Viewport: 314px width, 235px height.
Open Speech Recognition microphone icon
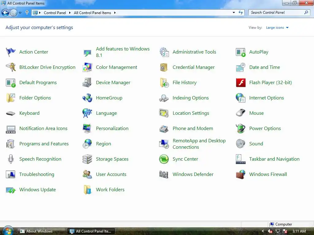[x=11, y=159]
